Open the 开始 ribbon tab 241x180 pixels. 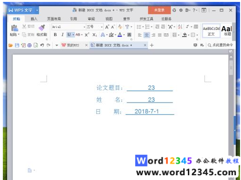pyautogui.click(x=17, y=19)
